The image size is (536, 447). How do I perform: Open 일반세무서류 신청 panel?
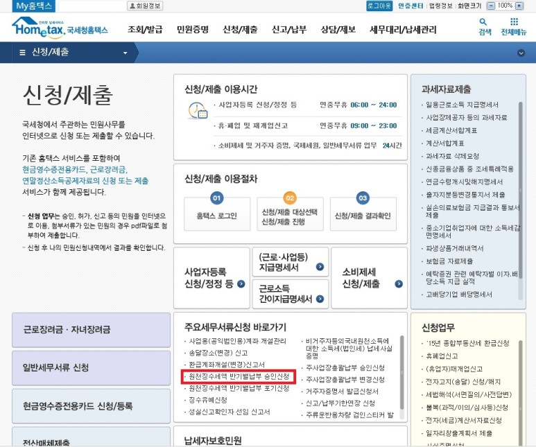pos(91,368)
